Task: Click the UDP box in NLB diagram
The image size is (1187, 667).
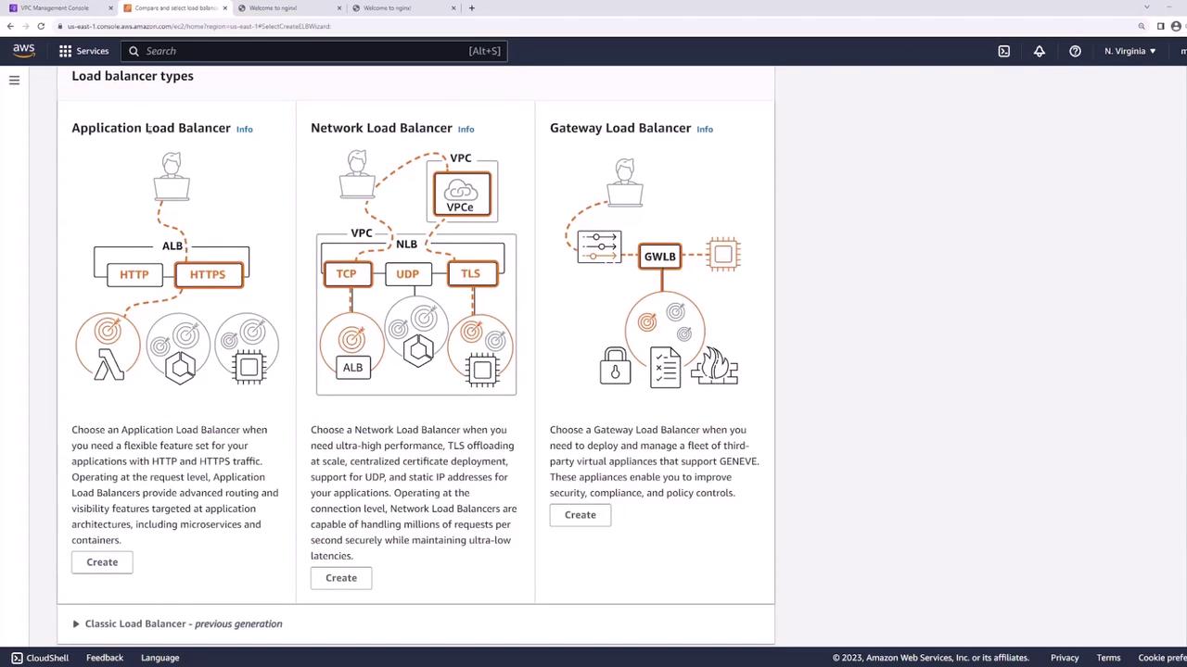Action: pos(408,274)
